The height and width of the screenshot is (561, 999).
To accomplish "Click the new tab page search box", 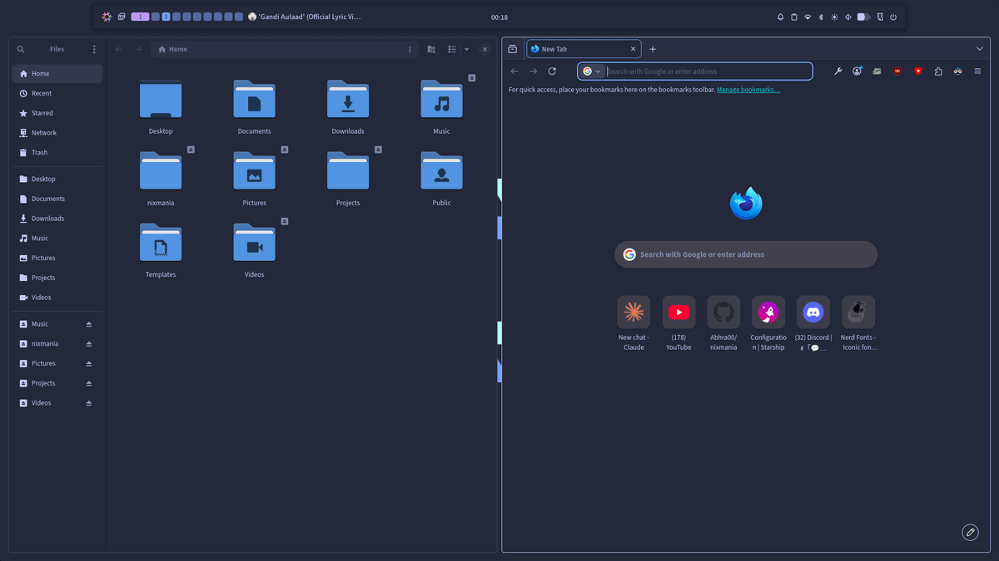I will (x=746, y=254).
